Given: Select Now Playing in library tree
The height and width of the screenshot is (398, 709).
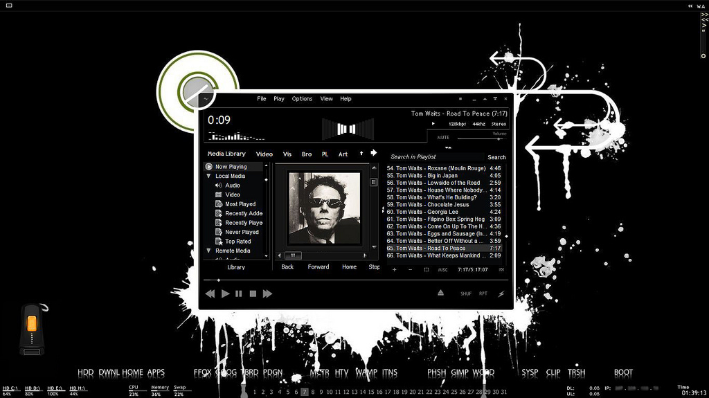Looking at the screenshot, I should 233,166.
